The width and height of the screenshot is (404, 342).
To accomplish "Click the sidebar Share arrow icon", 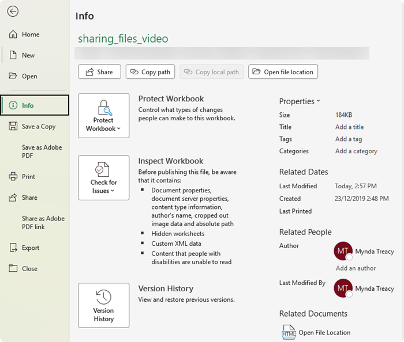I will click(13, 197).
